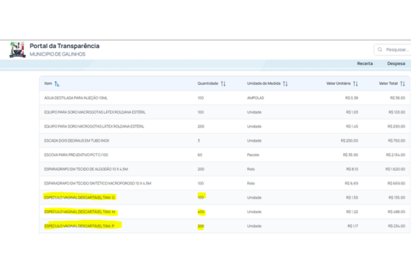Select the Escada Dois Degraus row
411x274 pixels.
click(78, 141)
